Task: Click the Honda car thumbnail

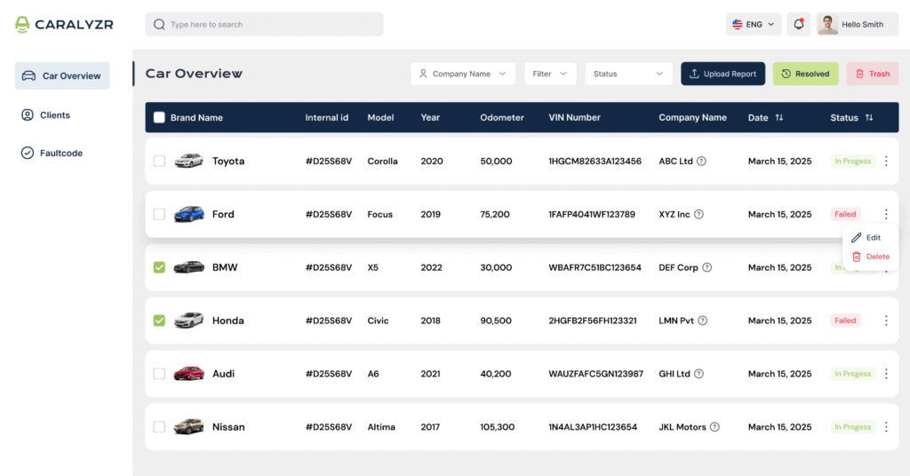Action: pyautogui.click(x=189, y=320)
